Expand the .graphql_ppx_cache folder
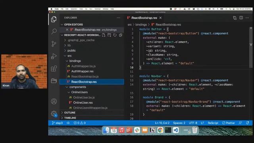This screenshot has height=143, width=254. pos(79,40)
